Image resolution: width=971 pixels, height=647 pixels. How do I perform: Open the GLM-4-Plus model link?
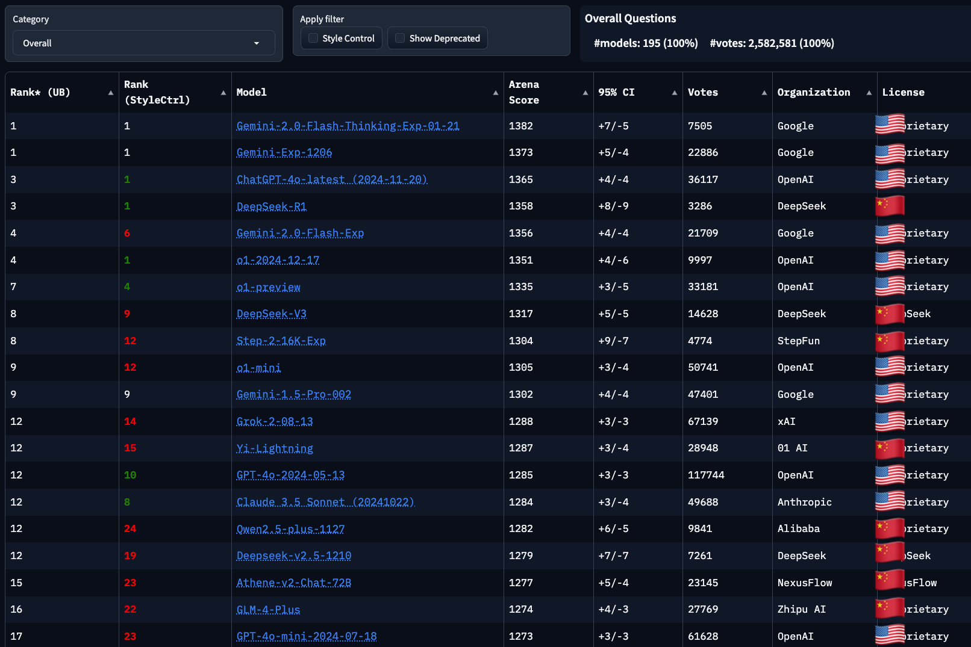(268, 610)
